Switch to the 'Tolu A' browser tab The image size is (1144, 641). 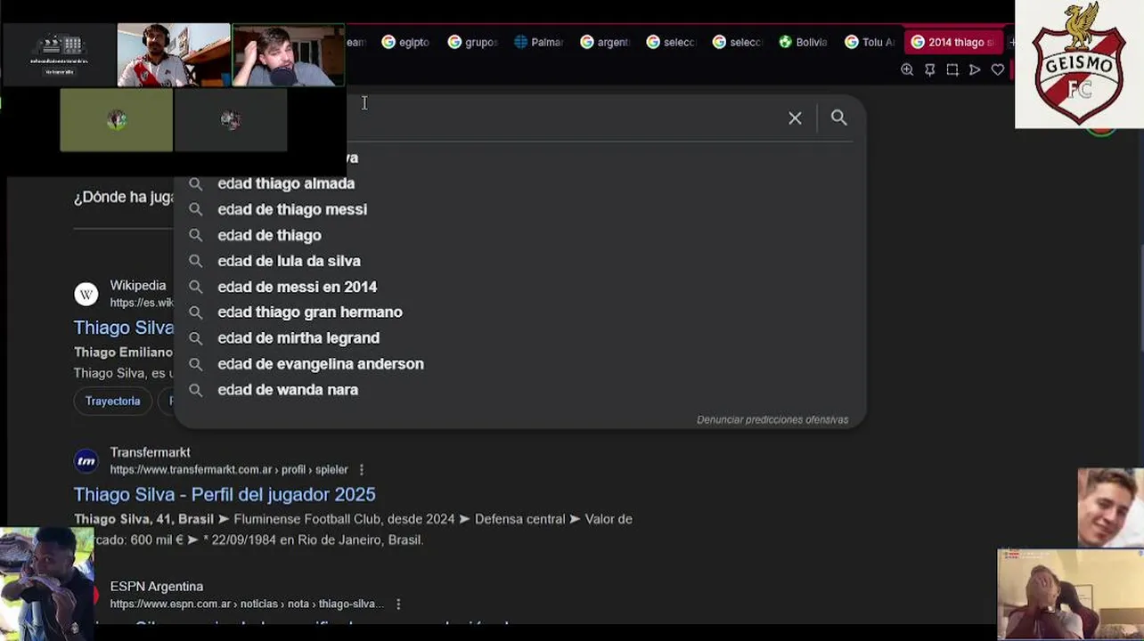tap(870, 42)
